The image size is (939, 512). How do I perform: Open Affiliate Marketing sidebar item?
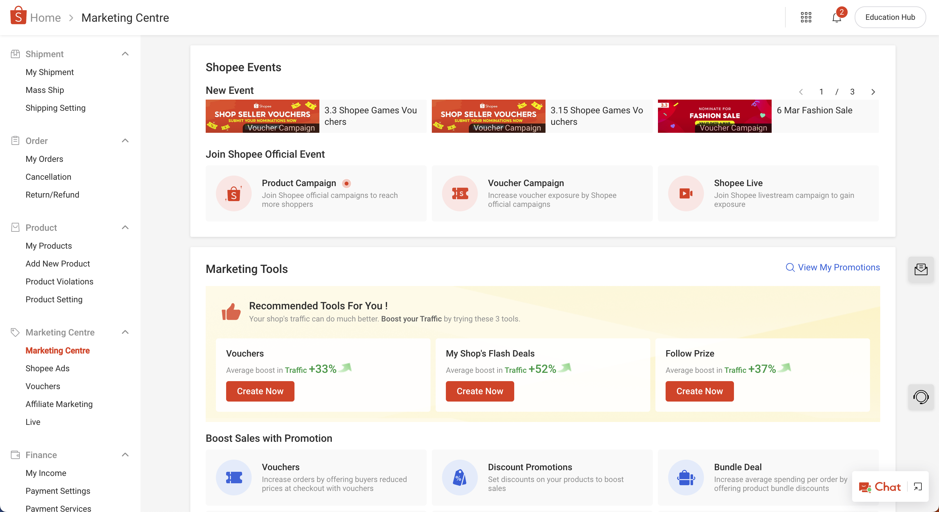59,404
